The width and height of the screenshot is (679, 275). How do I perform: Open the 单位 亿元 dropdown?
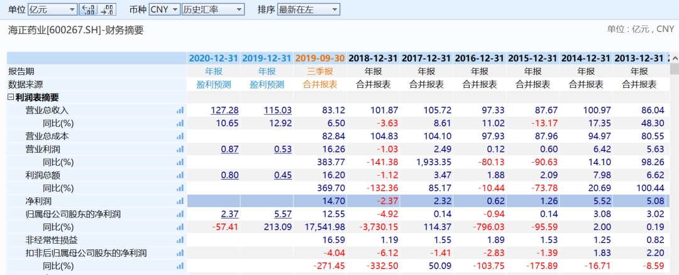52,9
